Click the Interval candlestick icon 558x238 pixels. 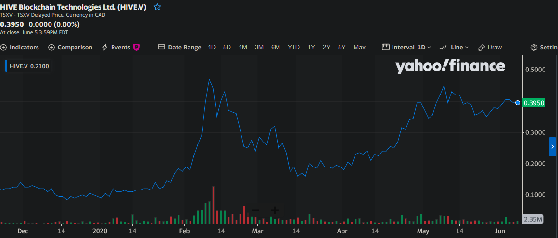(x=385, y=47)
